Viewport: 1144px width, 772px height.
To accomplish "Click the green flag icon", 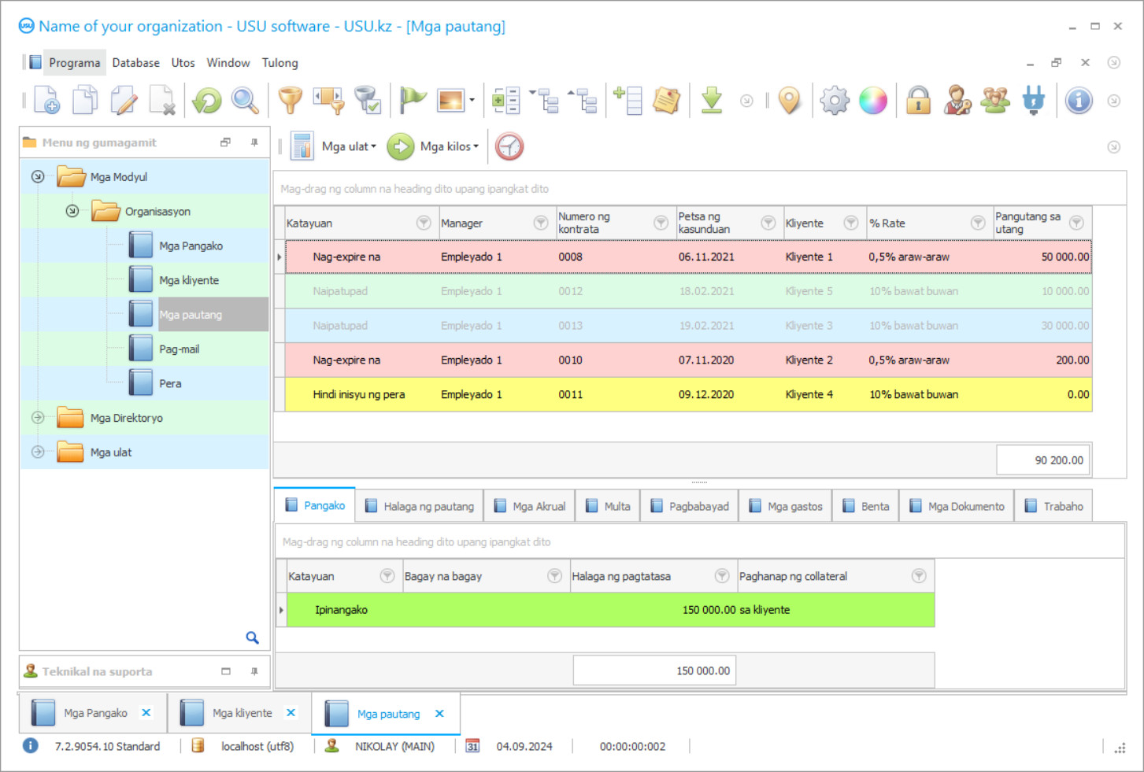I will 413,100.
